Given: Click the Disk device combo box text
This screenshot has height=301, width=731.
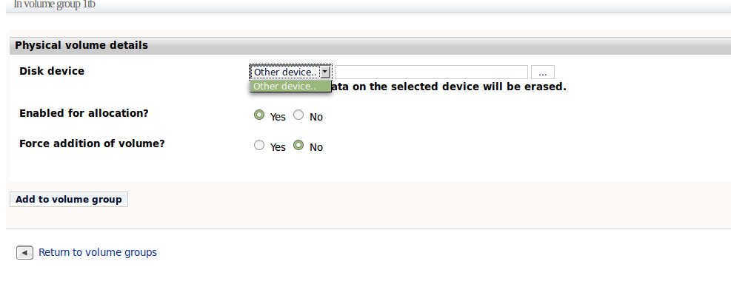Looking at the screenshot, I should coord(285,72).
